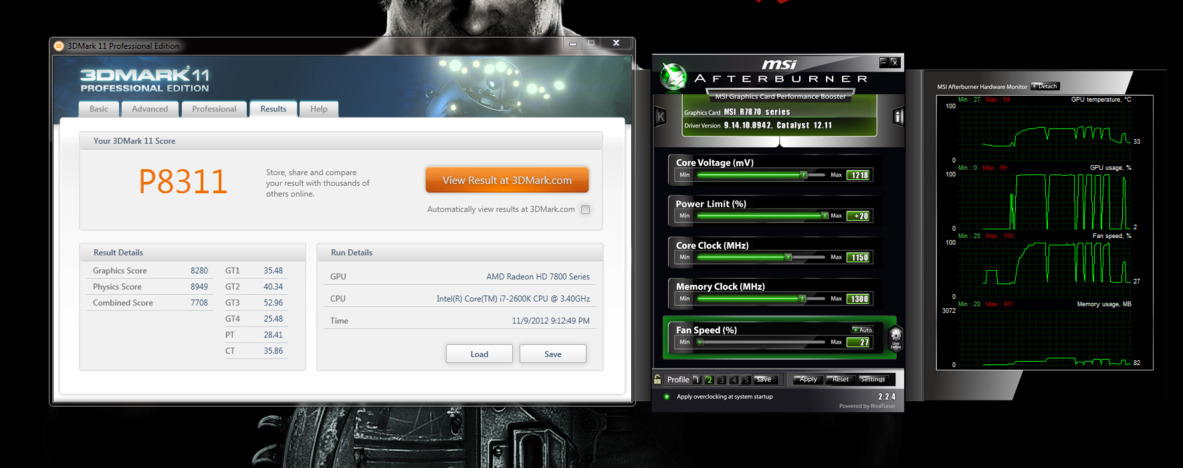
Task: Save the current Afterburner profile
Action: [x=766, y=379]
